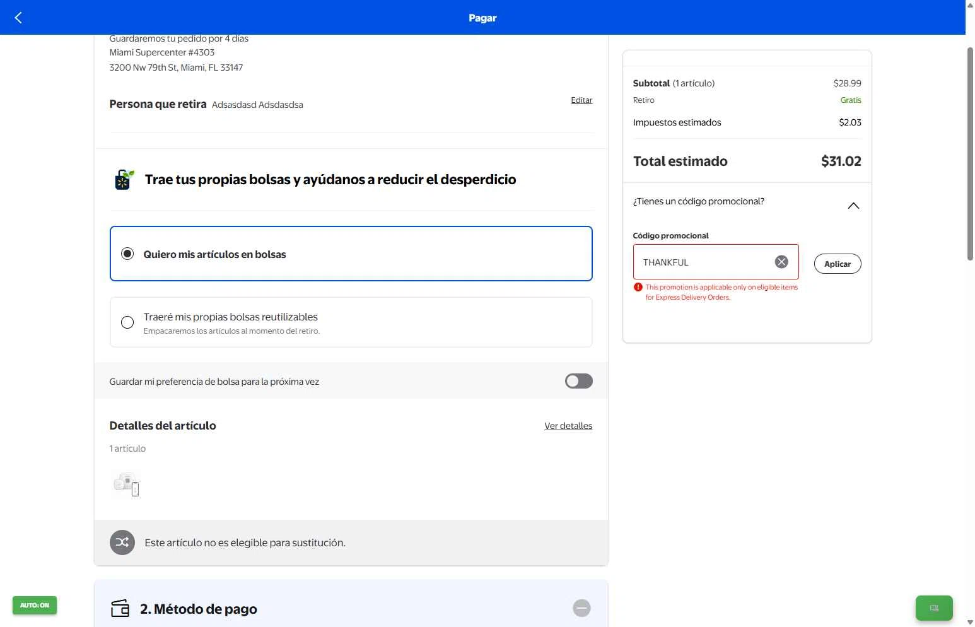Open Ver detalles for item details
This screenshot has width=975, height=627.
click(x=568, y=426)
